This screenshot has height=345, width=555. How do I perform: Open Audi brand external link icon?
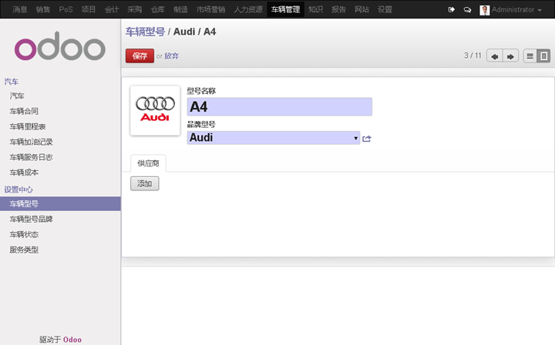367,139
